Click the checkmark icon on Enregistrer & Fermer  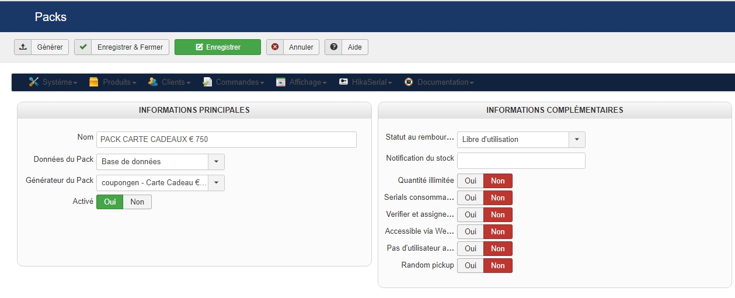[83, 47]
